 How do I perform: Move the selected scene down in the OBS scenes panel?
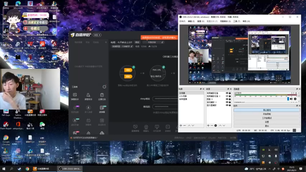[x=193, y=125]
